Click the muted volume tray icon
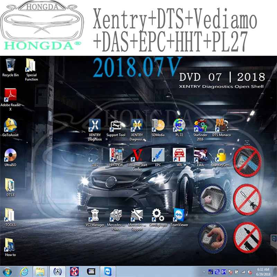 pos(250,272)
